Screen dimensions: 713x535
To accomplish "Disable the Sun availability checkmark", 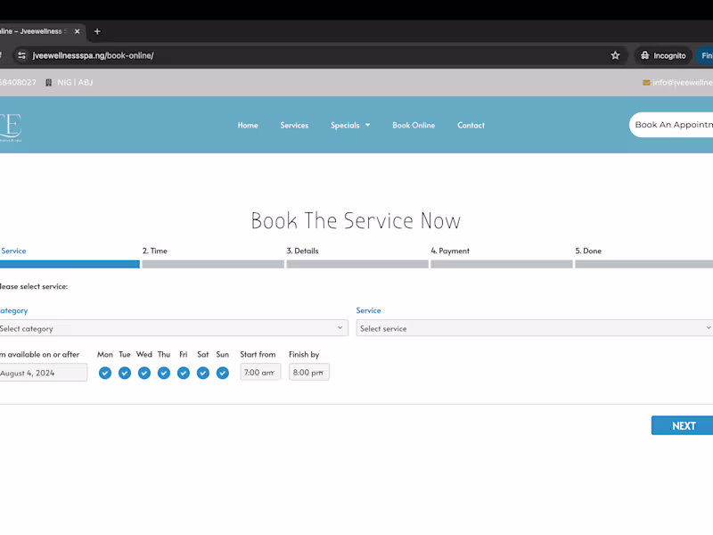I will [x=223, y=373].
